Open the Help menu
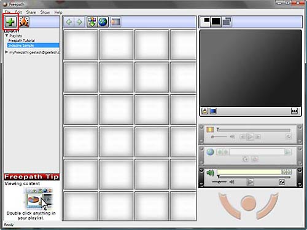307x230 pixels. tap(58, 12)
